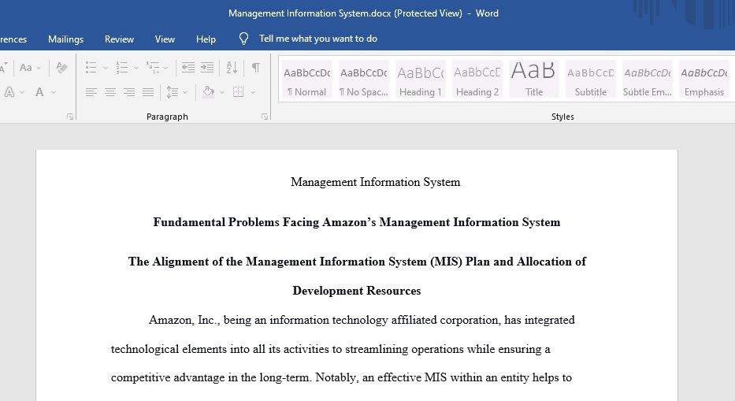The height and width of the screenshot is (401, 735).
Task: Expand the Bullets library dropdown
Action: pyautogui.click(x=106, y=68)
